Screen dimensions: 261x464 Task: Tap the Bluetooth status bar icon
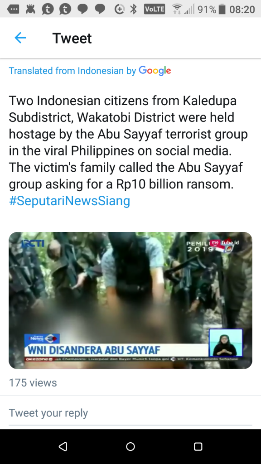click(134, 9)
